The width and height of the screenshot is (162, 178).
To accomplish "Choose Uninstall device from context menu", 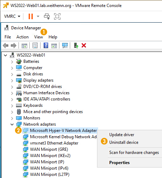I will click(124, 142).
